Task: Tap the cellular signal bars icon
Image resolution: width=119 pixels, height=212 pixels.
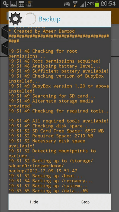Action: tap(83, 4)
